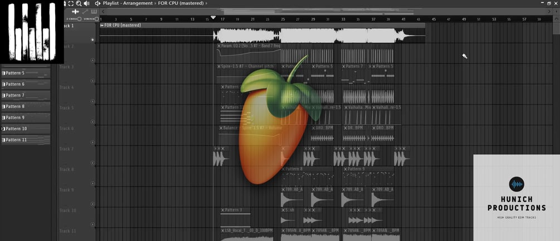Select Pattern 7 in the pattern picker
Screen dimensions: 560x241
(26, 95)
